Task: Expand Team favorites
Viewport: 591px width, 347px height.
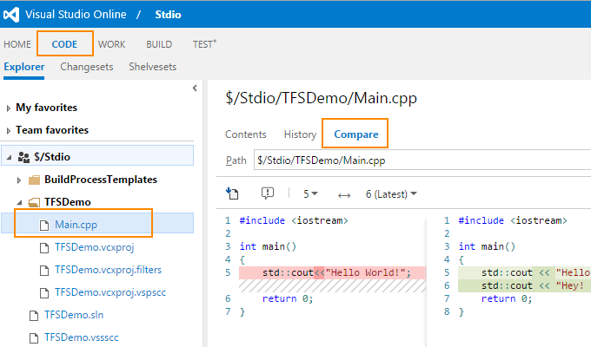Action: click(x=9, y=131)
